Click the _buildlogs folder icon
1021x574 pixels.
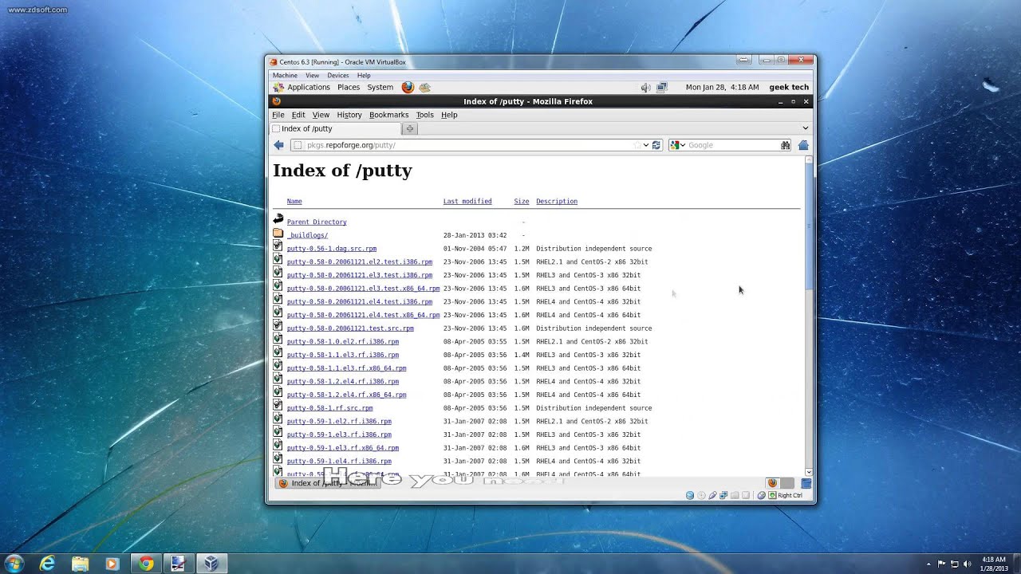point(278,234)
